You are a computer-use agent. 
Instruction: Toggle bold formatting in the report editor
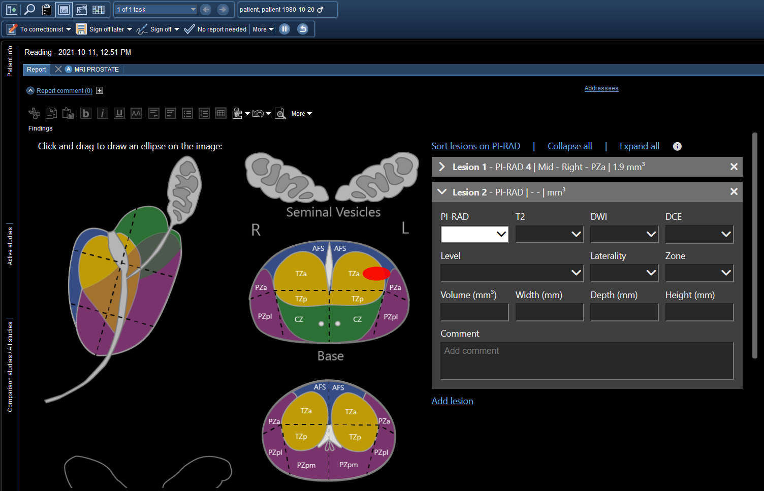click(x=86, y=113)
